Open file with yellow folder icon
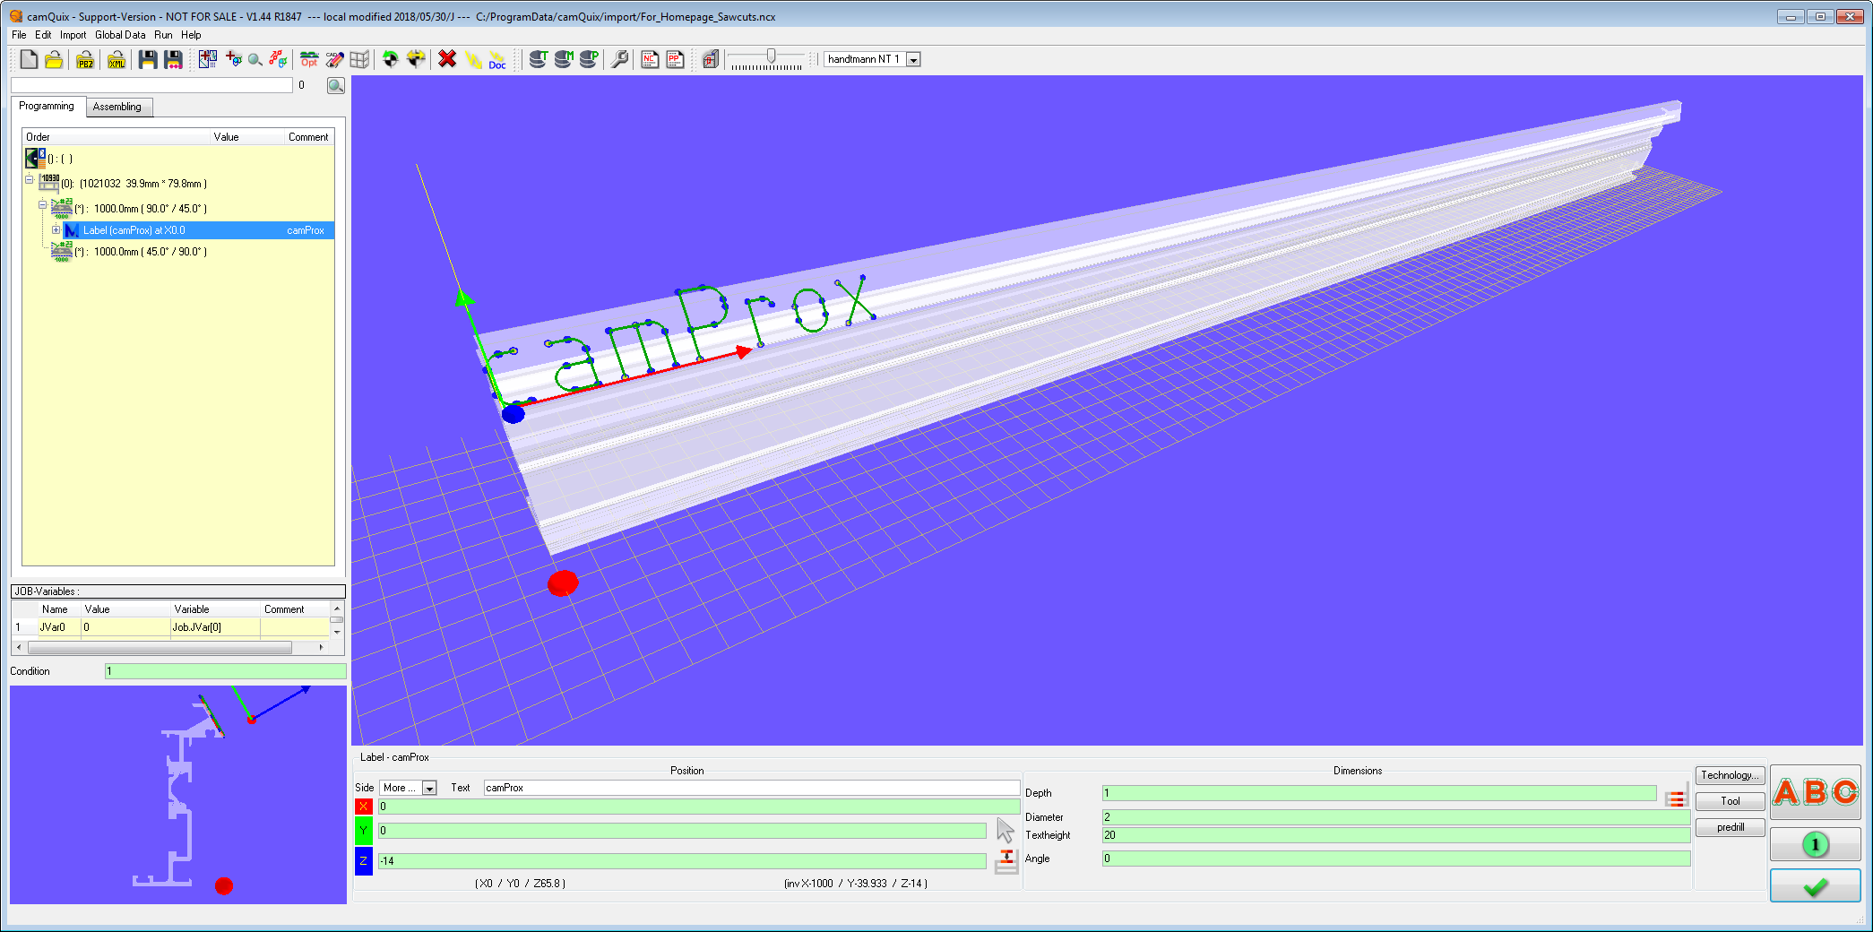The height and width of the screenshot is (932, 1873). coord(54,59)
